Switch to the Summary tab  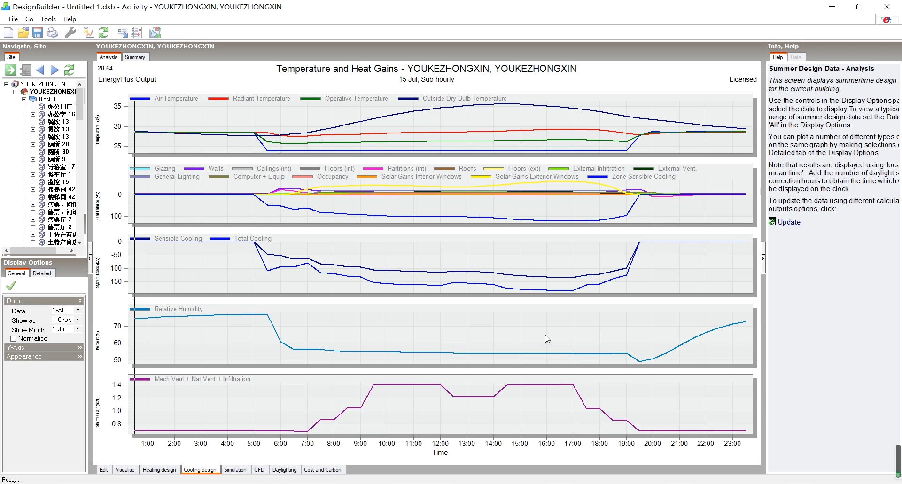click(x=135, y=57)
